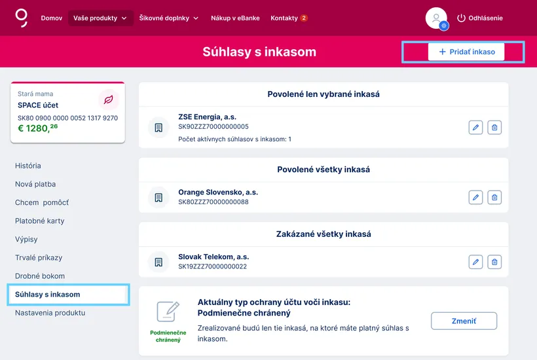Select the Stará mama SPACE účet card
Viewport: 537px width, 360px height.
pos(68,112)
